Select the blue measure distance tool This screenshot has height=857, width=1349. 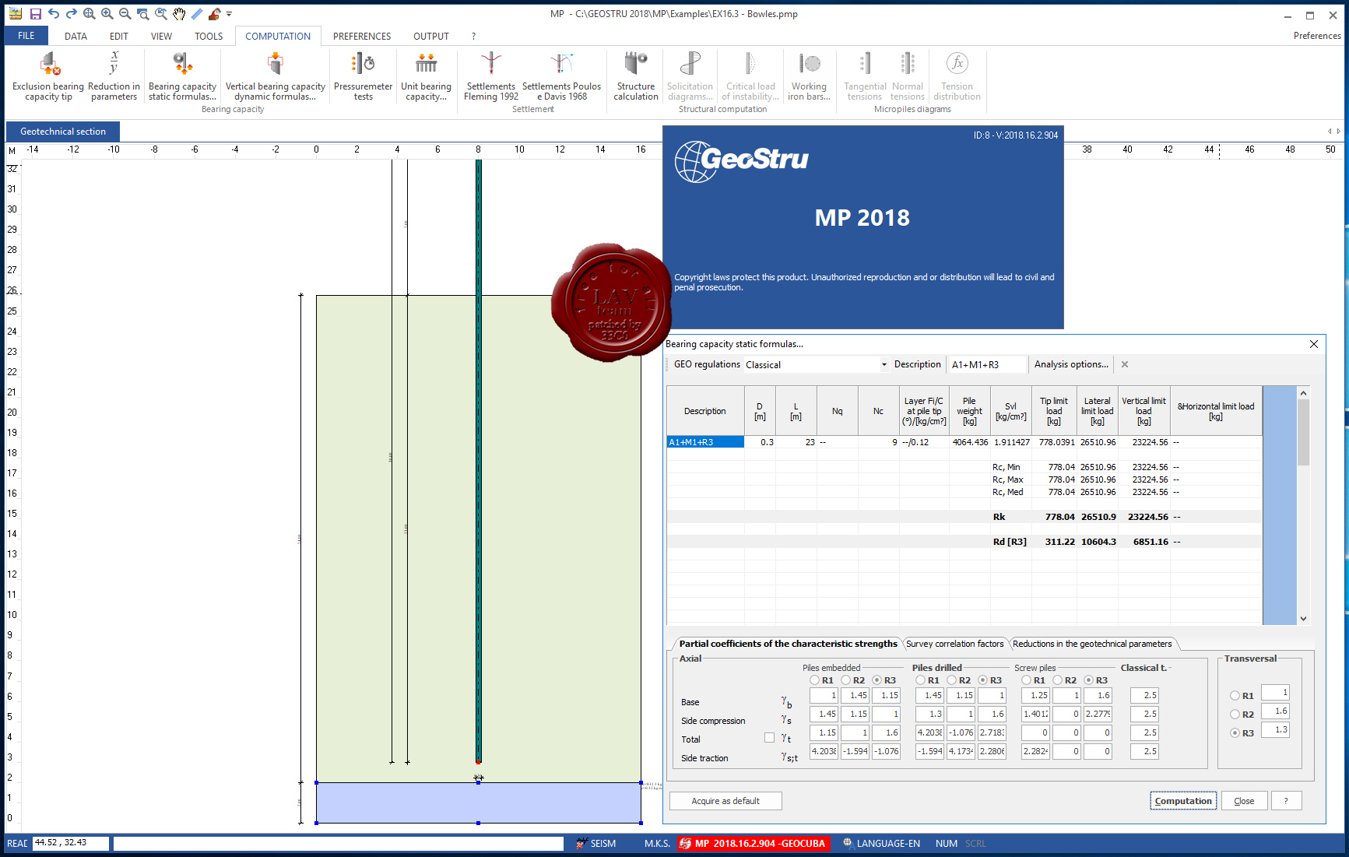click(x=197, y=14)
